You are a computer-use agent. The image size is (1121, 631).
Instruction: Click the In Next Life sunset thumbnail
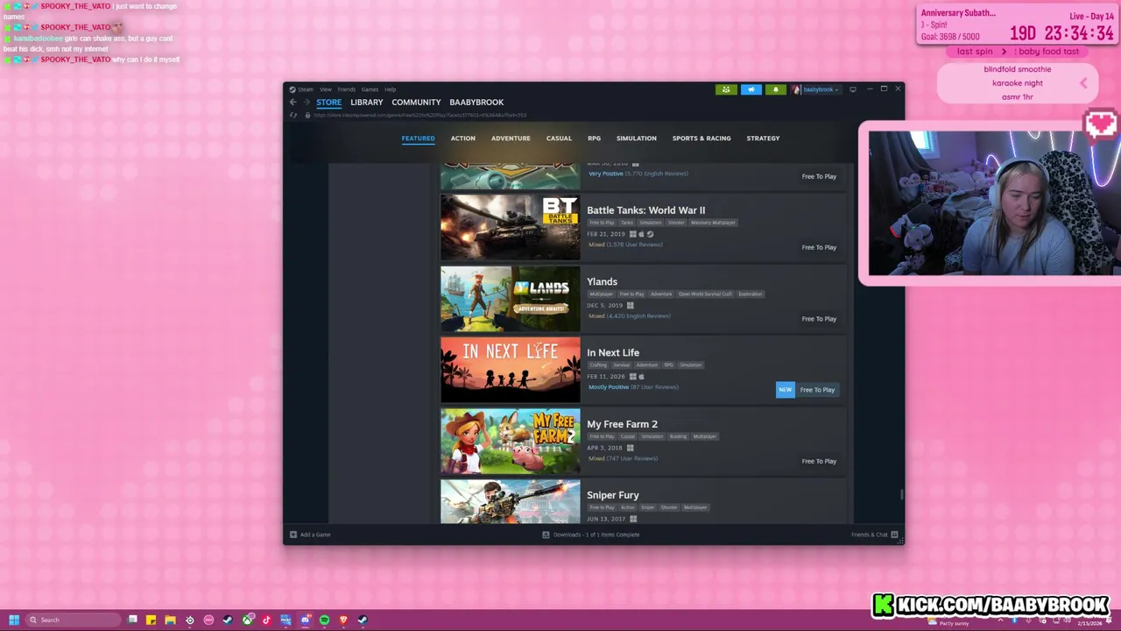[x=510, y=370]
